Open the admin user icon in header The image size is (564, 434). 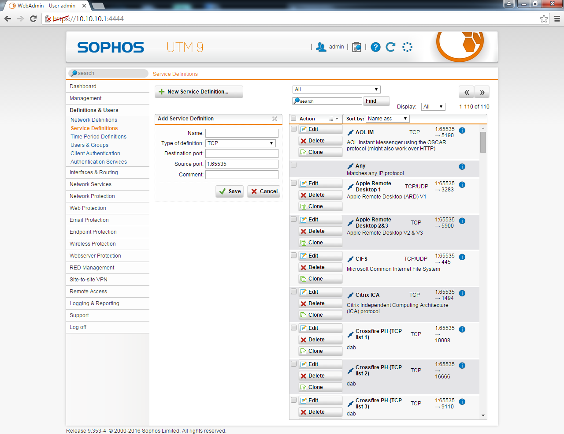(x=321, y=47)
